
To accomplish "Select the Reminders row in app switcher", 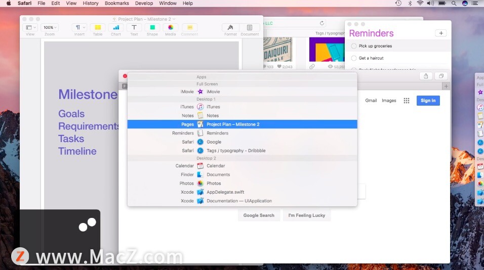I will click(x=243, y=133).
